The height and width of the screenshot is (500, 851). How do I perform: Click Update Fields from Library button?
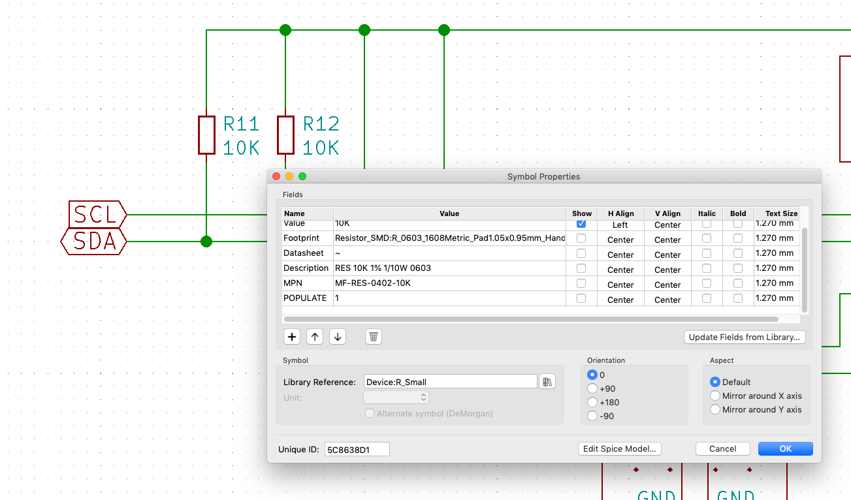click(744, 337)
